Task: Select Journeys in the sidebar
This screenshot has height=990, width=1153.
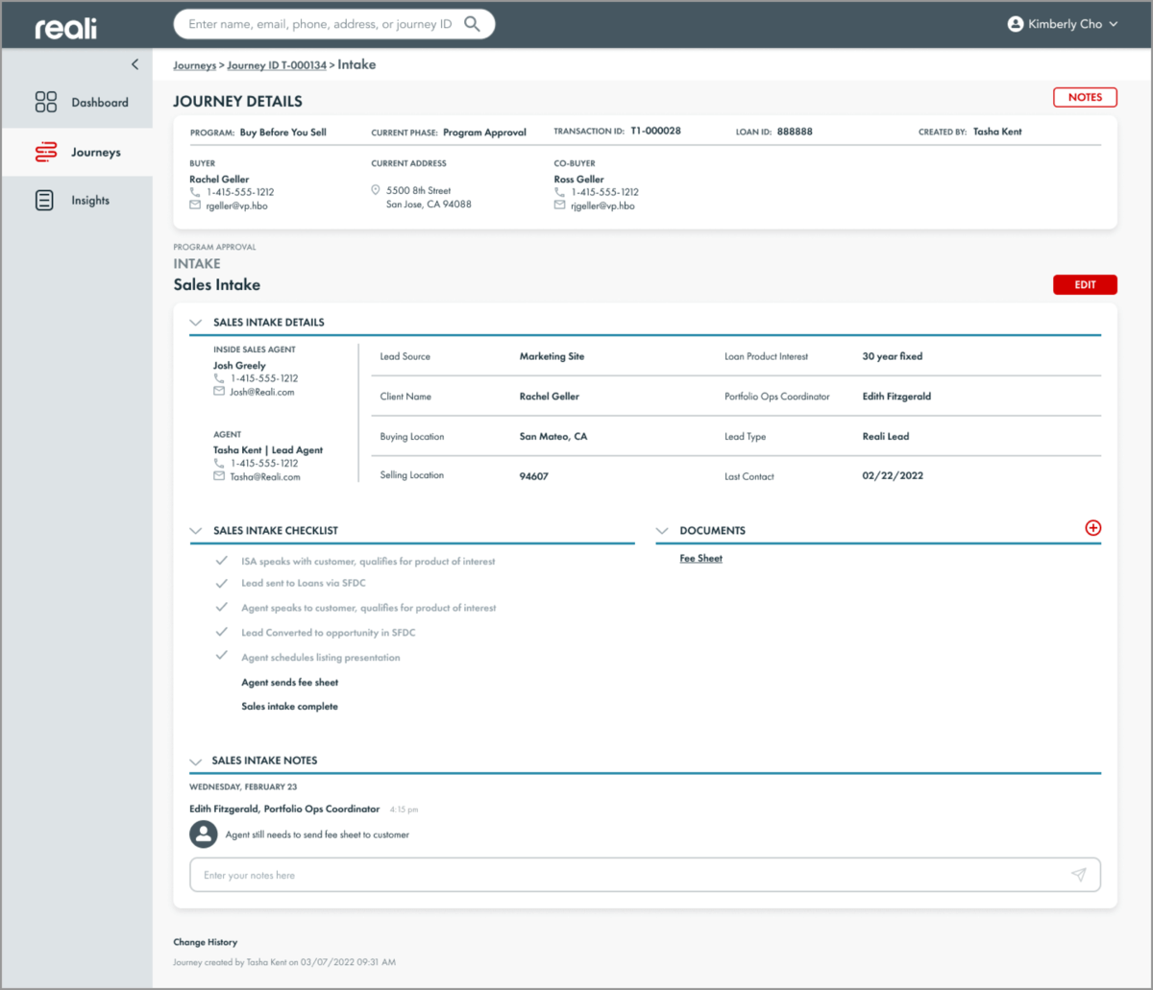Action: click(77, 153)
